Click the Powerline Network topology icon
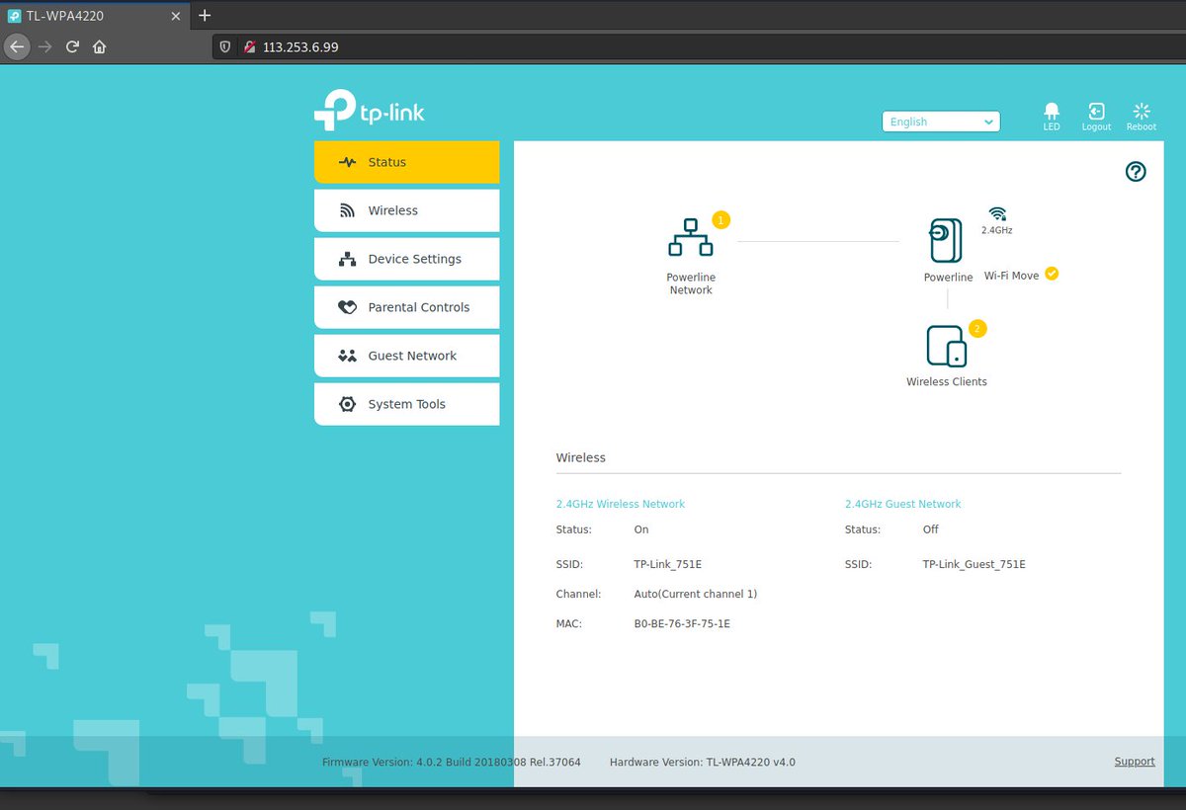 (x=690, y=239)
